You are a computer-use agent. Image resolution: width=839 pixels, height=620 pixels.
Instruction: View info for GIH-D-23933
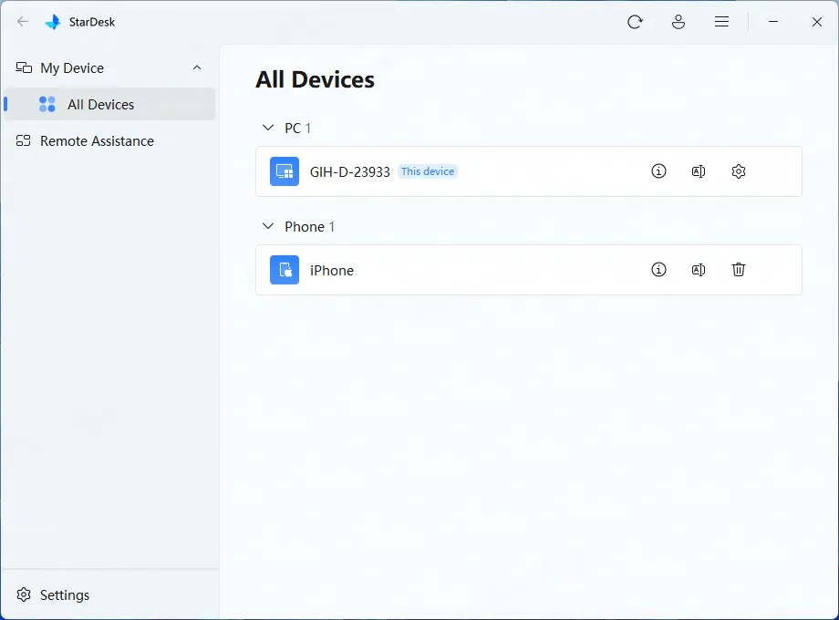(658, 171)
